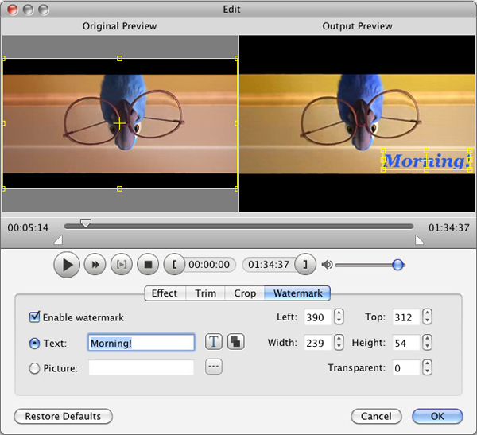Click the Top value stepper
477x435 pixels.
(x=427, y=317)
